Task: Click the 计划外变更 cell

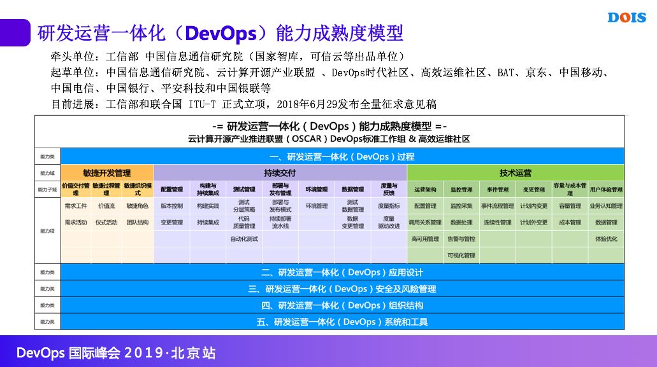Action: [534, 223]
